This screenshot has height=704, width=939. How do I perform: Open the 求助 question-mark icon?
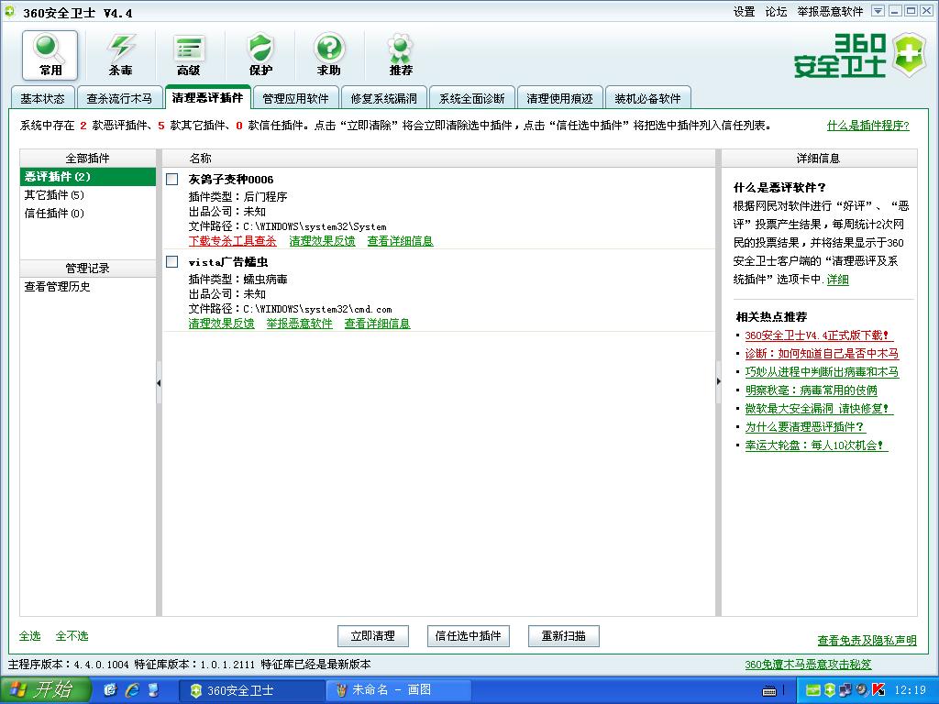329,55
